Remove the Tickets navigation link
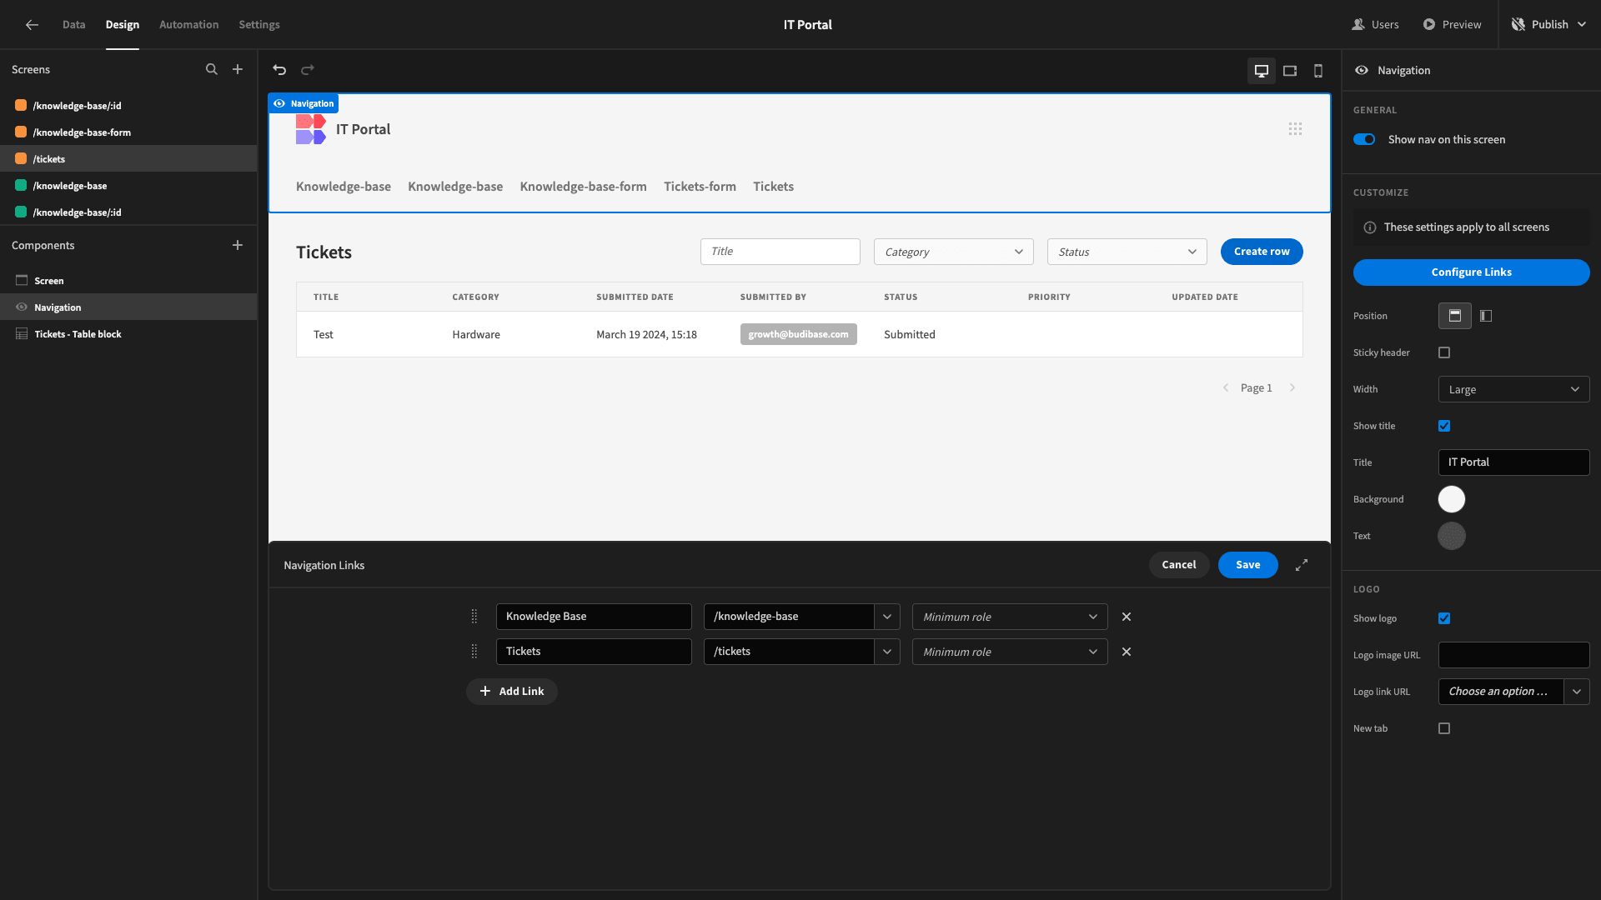The height and width of the screenshot is (900, 1601). (1127, 652)
